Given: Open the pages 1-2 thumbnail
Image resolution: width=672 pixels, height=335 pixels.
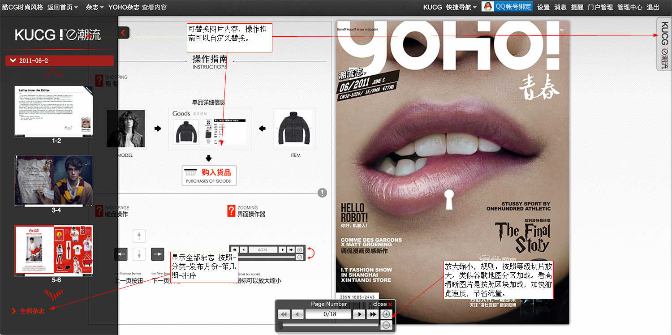Looking at the screenshot, I should click(54, 111).
